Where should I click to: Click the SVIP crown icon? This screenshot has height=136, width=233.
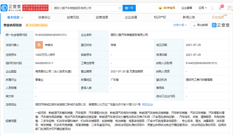[160, 8]
